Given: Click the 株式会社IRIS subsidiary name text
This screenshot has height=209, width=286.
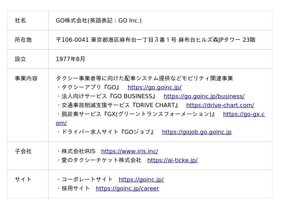Looking at the screenshot, I should pos(76,151).
